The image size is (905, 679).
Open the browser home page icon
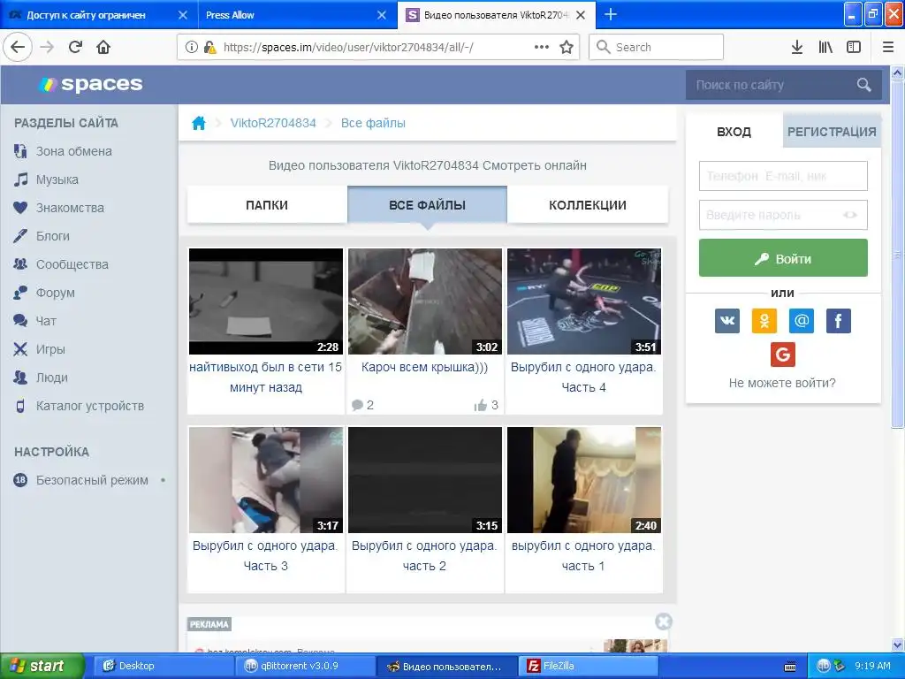tap(103, 47)
